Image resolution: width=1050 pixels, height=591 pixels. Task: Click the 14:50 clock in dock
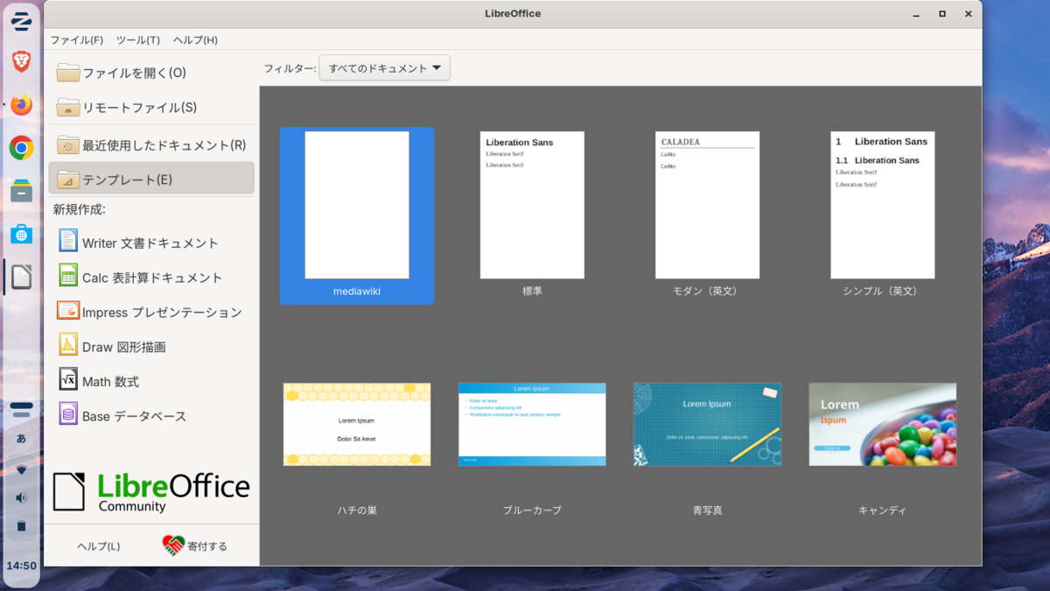pos(22,566)
